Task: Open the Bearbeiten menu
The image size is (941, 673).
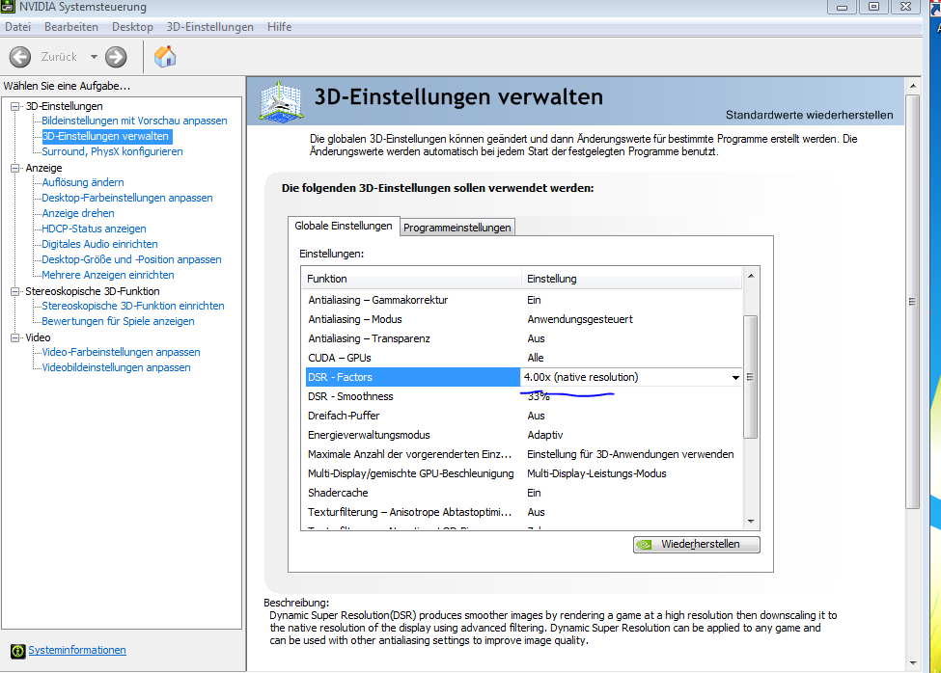Action: (x=70, y=27)
